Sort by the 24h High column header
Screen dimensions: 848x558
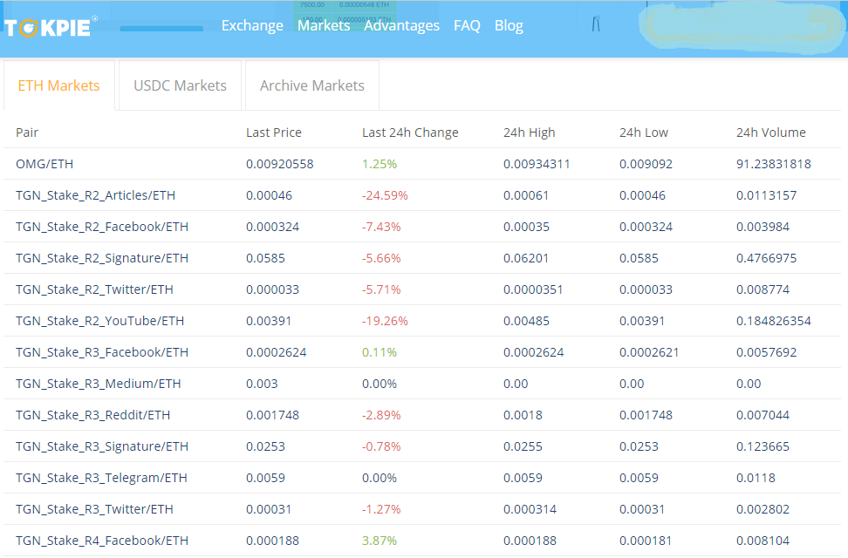[529, 133]
